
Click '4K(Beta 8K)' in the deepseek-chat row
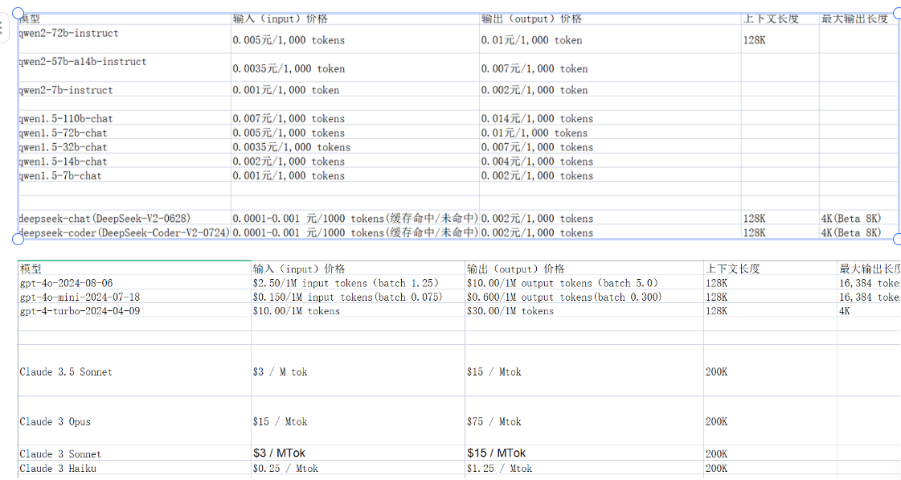tap(851, 219)
